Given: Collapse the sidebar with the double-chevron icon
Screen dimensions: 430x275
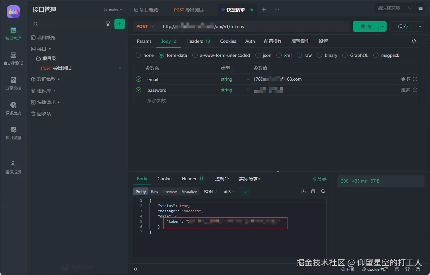Looking at the screenshot, I should [x=136, y=269].
